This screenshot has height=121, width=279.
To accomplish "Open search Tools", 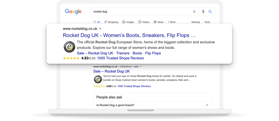I will [x=207, y=22].
